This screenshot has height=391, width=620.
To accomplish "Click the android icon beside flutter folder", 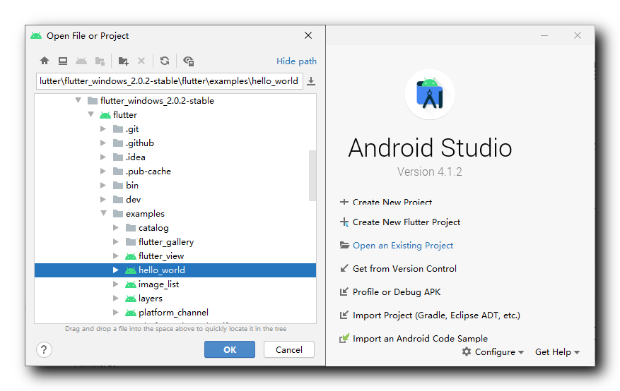I will click(x=105, y=115).
